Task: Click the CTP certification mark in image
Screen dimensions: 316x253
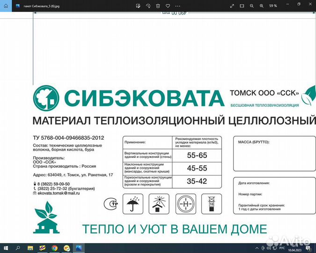Action: coord(111,203)
